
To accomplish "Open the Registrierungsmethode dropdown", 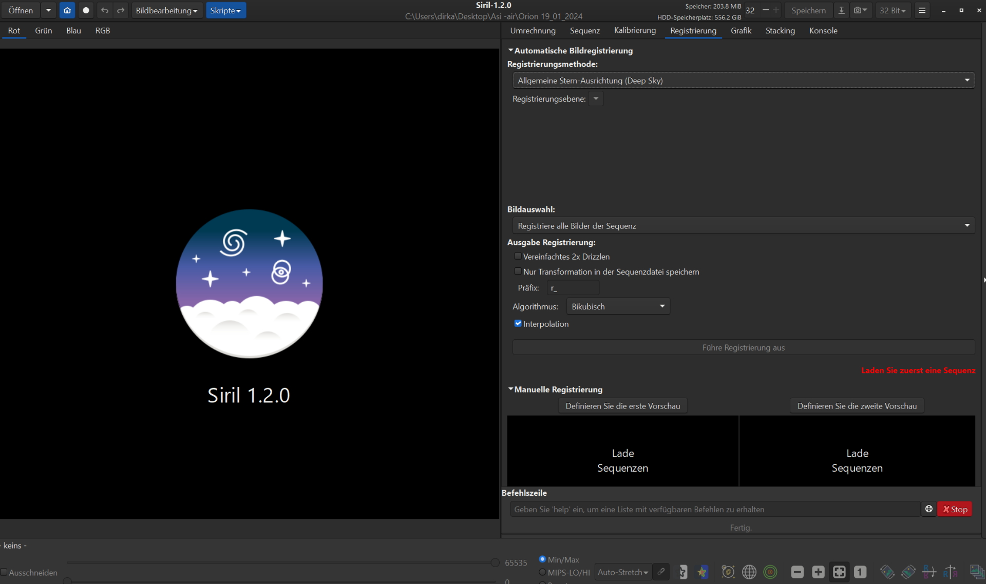I will (x=744, y=80).
